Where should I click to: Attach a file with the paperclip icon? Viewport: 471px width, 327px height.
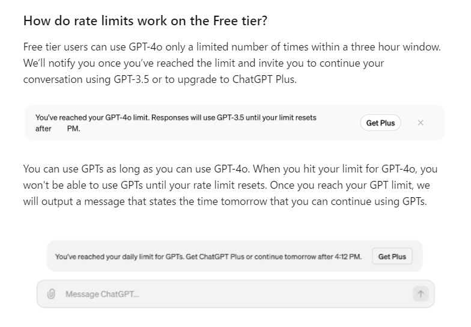point(51,294)
